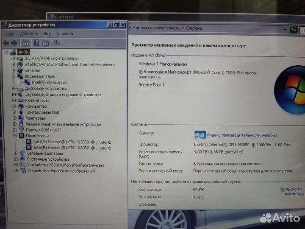The height and width of the screenshot is (229, 305).
Task: Collapse the Видеоадаптеры tree node
Action: coord(14,76)
